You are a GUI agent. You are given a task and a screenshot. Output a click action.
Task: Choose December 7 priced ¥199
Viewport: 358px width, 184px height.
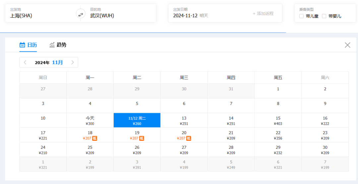[x=325, y=164]
